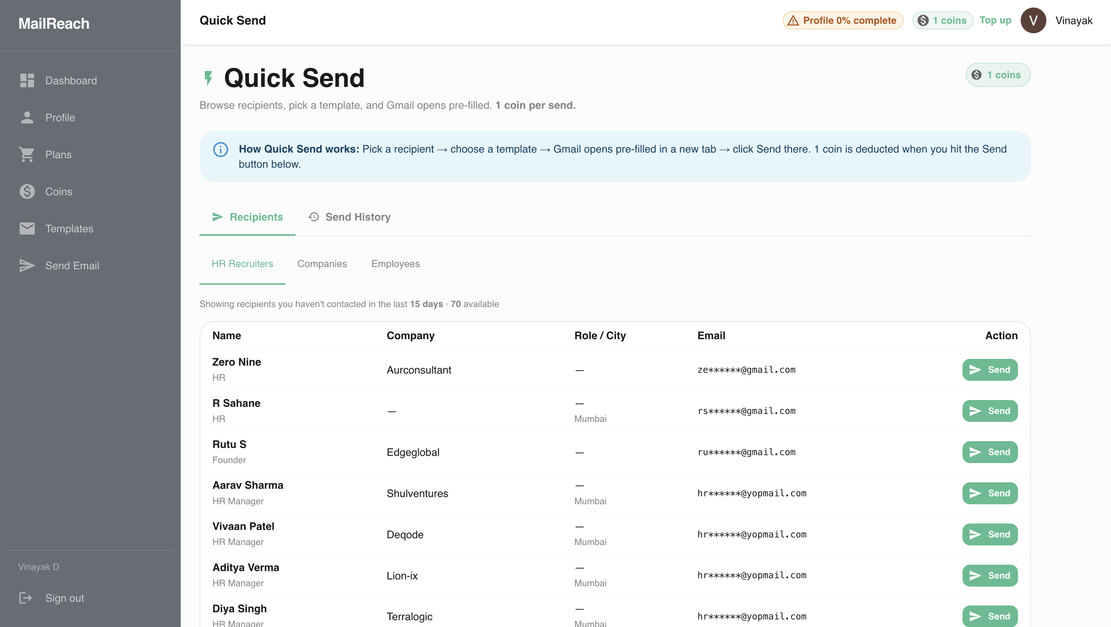Send to Vivaan Patel
Image resolution: width=1111 pixels, height=627 pixels.
click(x=990, y=535)
